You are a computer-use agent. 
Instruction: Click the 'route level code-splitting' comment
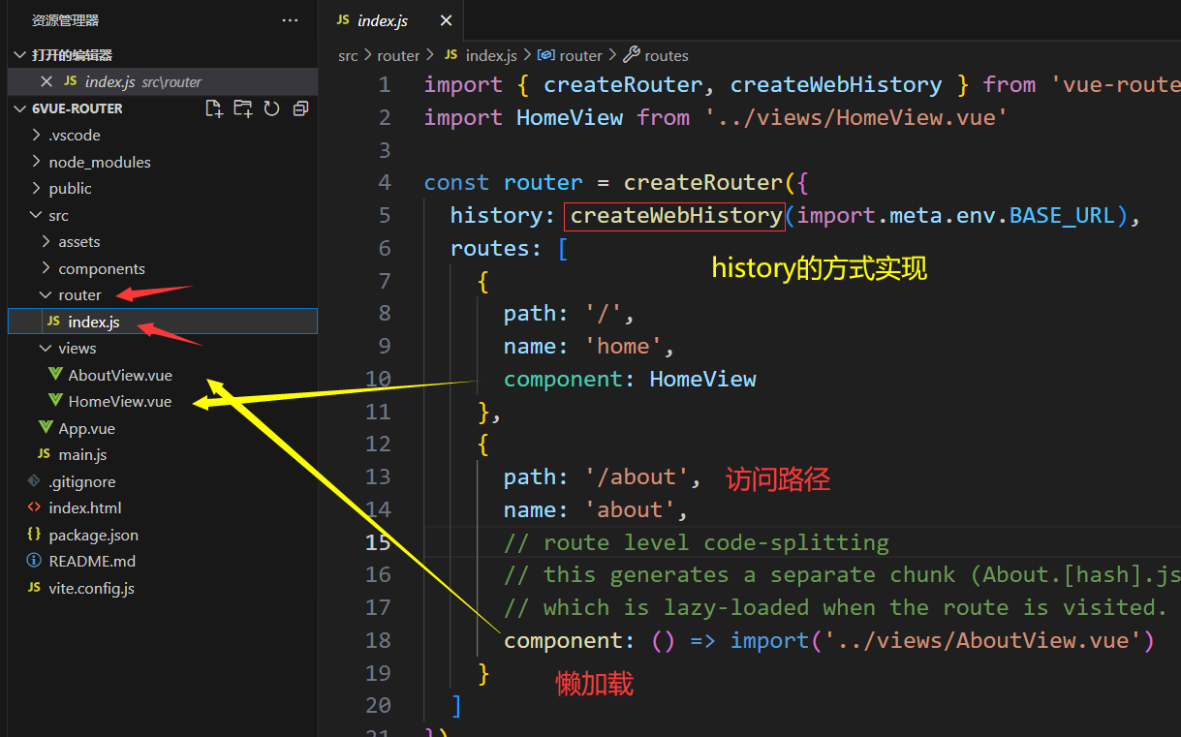pyautogui.click(x=696, y=542)
